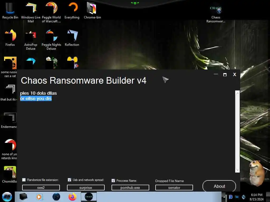
Task: Open the dark globe taskbar icon
Action: pos(56,197)
